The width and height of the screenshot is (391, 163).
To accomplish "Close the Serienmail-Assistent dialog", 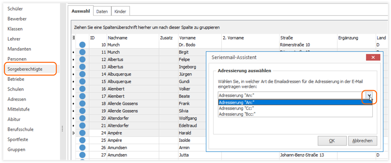I will [373, 57].
